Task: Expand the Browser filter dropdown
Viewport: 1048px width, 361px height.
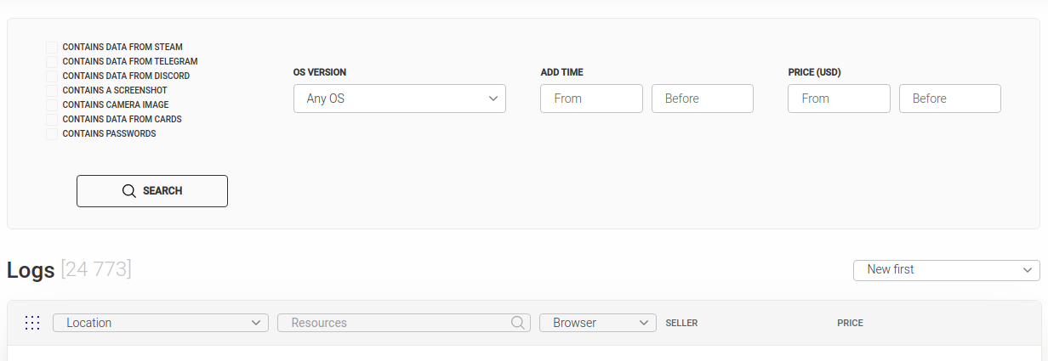Action: tap(597, 323)
